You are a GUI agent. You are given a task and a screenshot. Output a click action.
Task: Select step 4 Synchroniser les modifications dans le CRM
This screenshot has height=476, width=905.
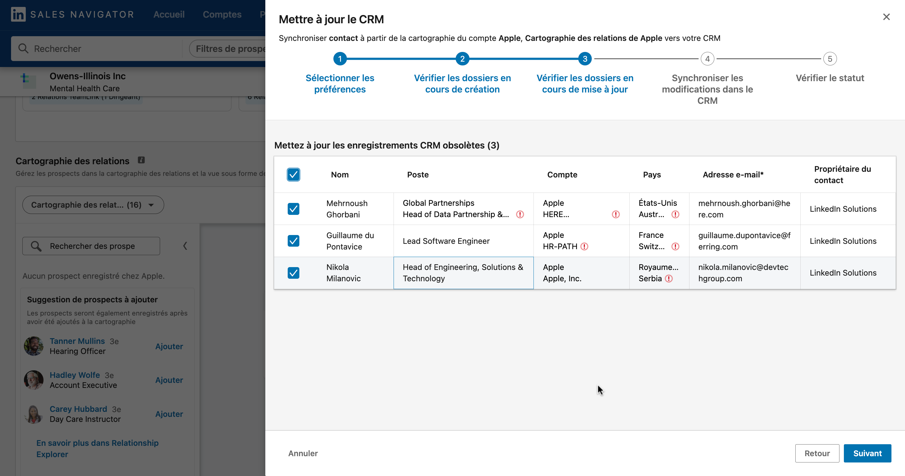[707, 59]
